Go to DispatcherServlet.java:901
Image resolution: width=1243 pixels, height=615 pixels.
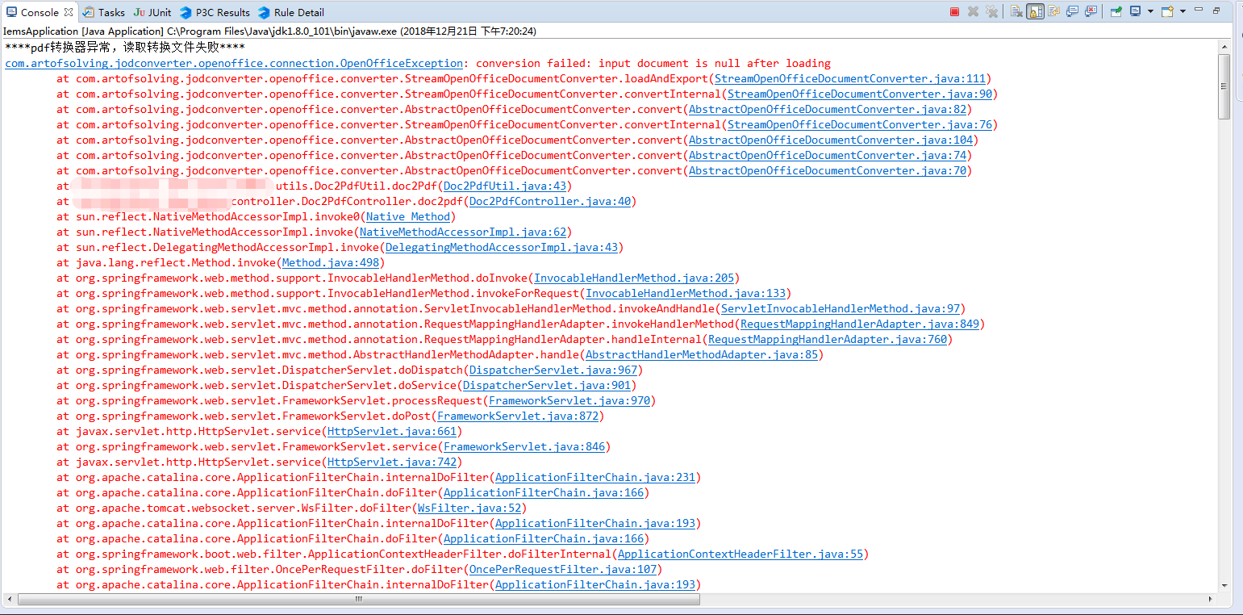click(547, 385)
